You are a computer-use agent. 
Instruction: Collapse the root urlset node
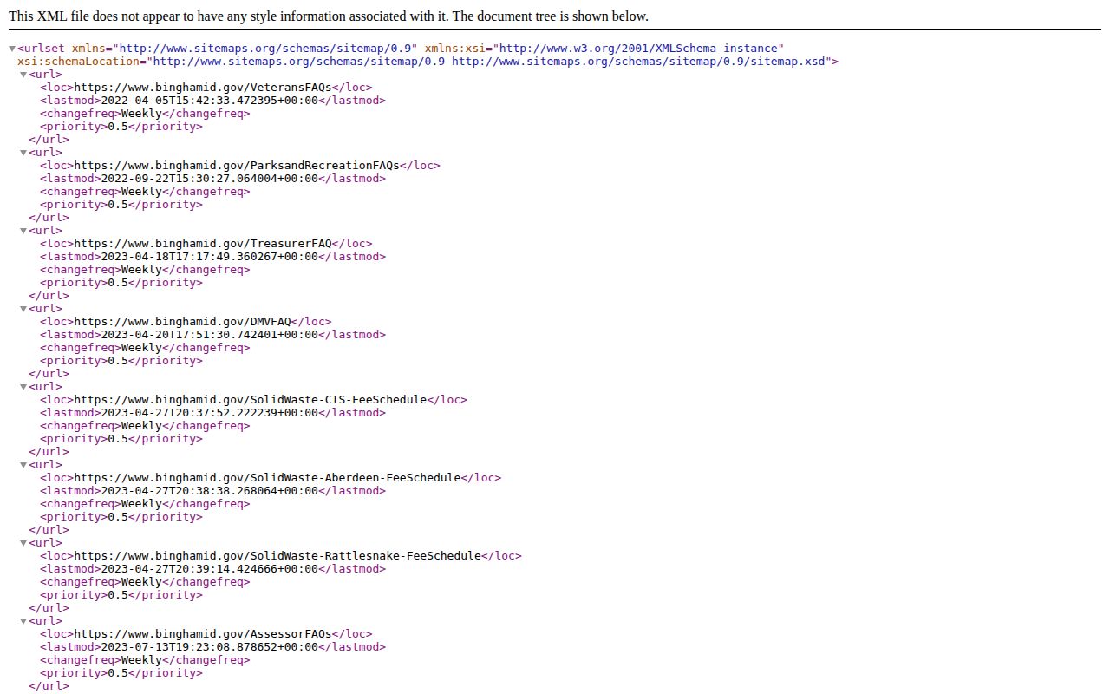point(12,49)
